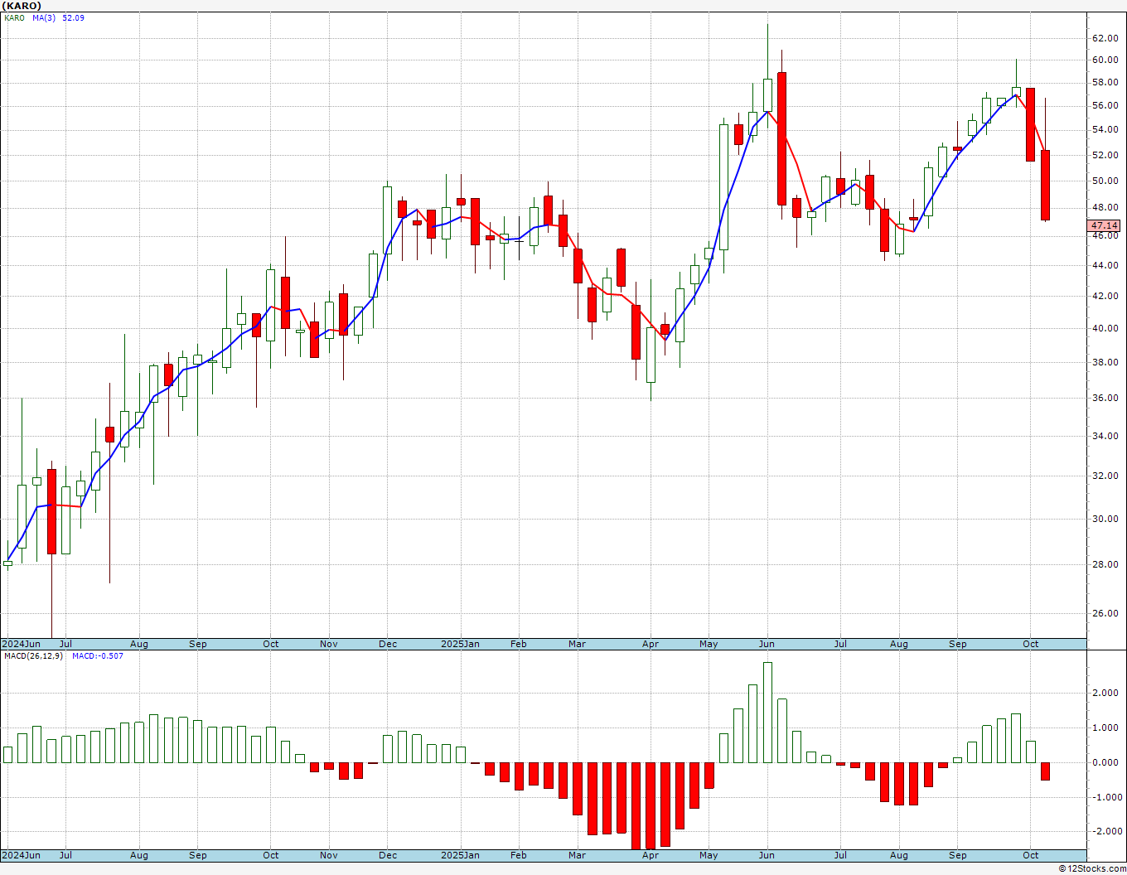Click the 28.00 price axis label
Screen dimensions: 1127x875
tap(1105, 564)
